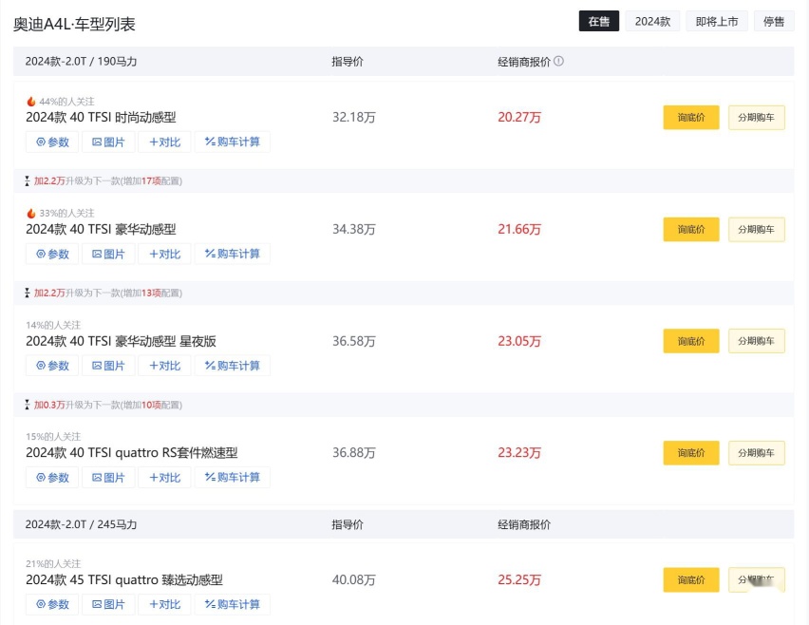Add 豪华动感型 星夜版 to 对比
The image size is (809, 625).
(x=164, y=366)
